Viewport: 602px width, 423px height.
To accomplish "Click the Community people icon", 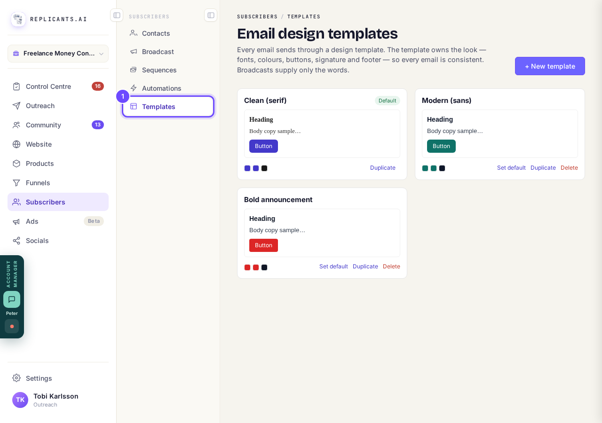I will click(16, 125).
